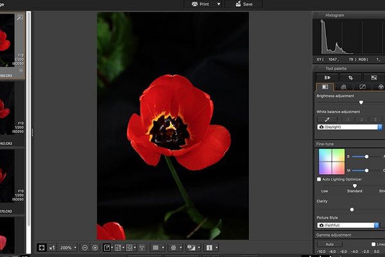385x257 pixels.
Task: Click the grid display icon
Action: coord(173,247)
